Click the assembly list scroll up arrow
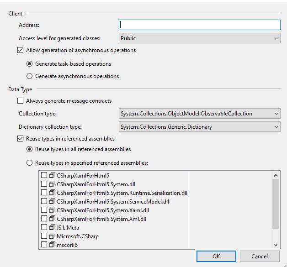 click(x=276, y=175)
